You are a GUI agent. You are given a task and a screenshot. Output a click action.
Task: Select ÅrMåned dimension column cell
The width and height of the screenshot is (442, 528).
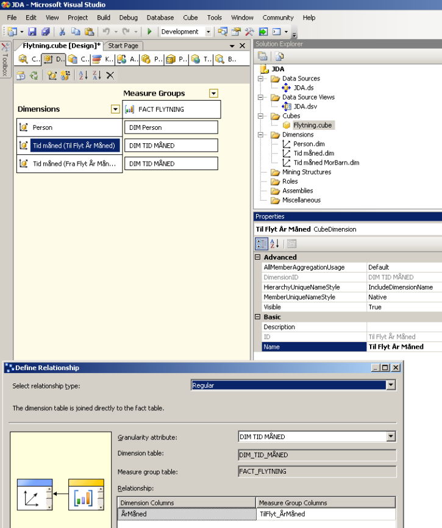point(187,514)
